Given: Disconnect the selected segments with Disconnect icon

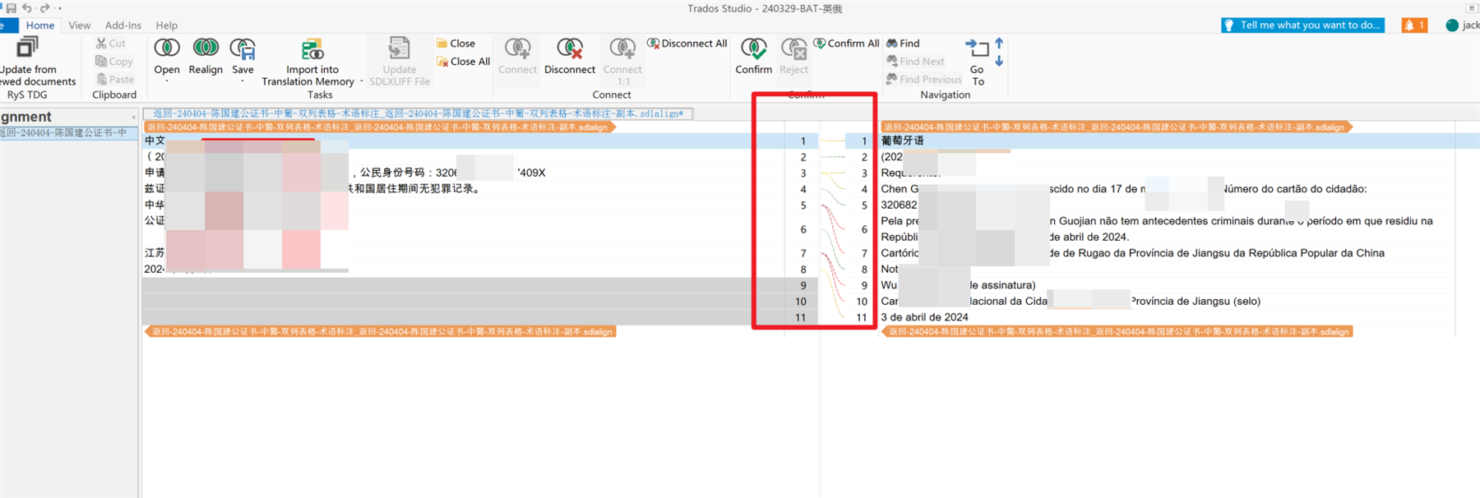Looking at the screenshot, I should coord(570,48).
